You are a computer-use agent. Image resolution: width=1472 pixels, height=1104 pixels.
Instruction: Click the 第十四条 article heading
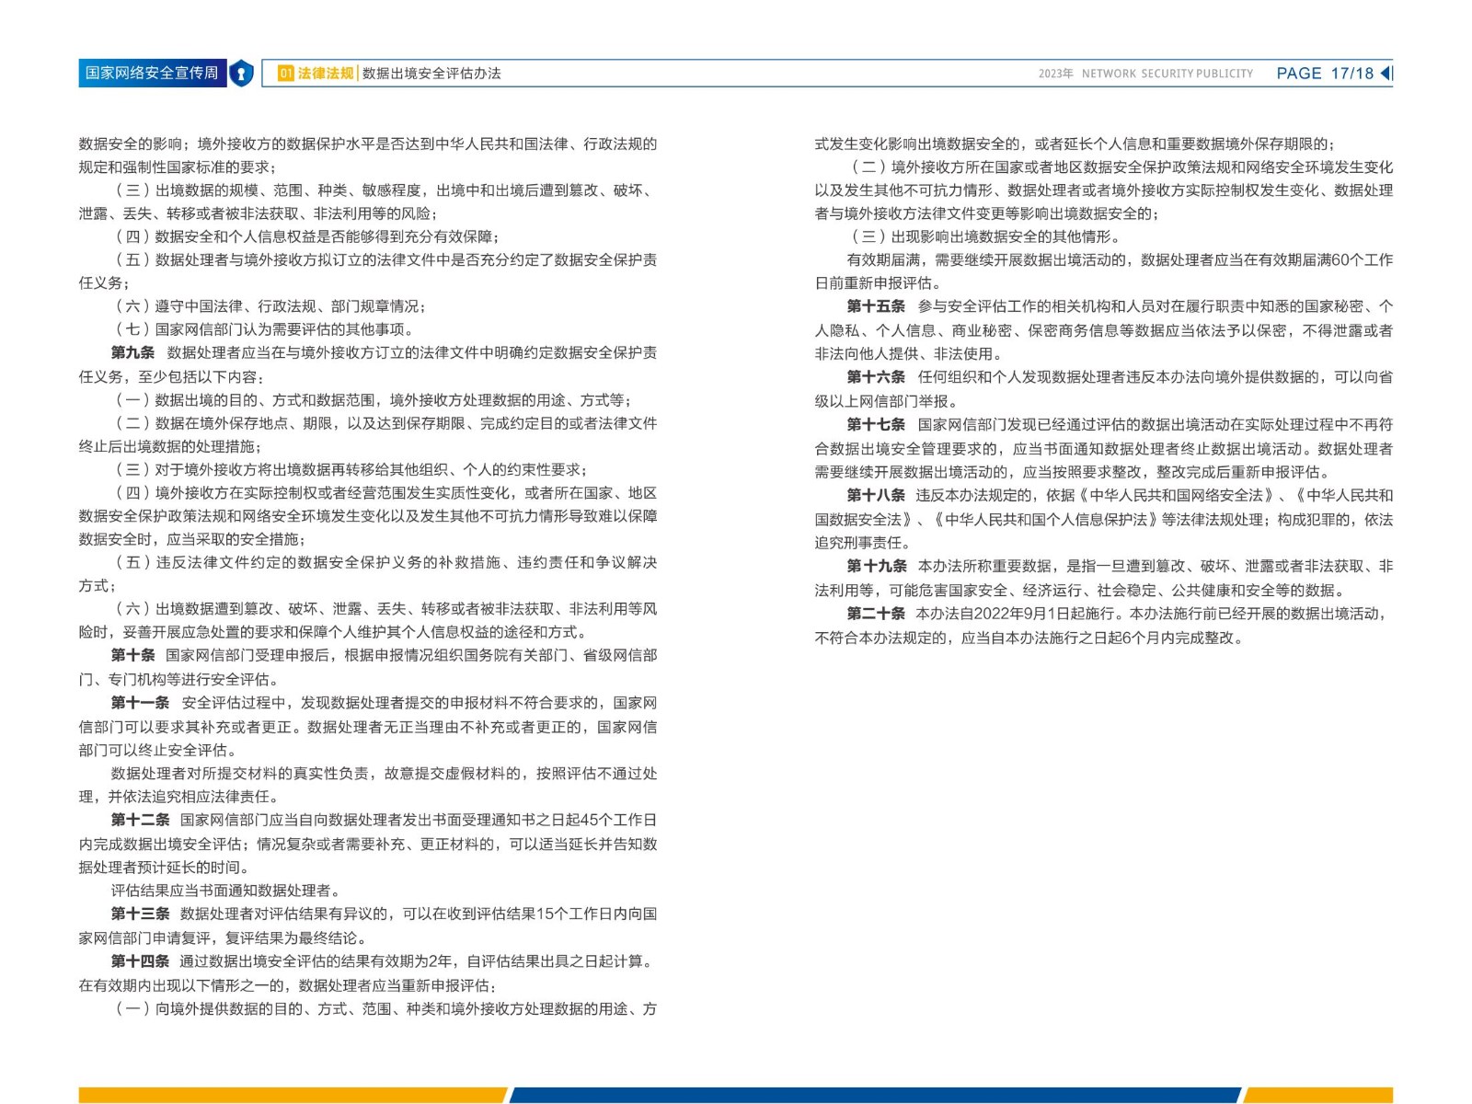tap(140, 961)
